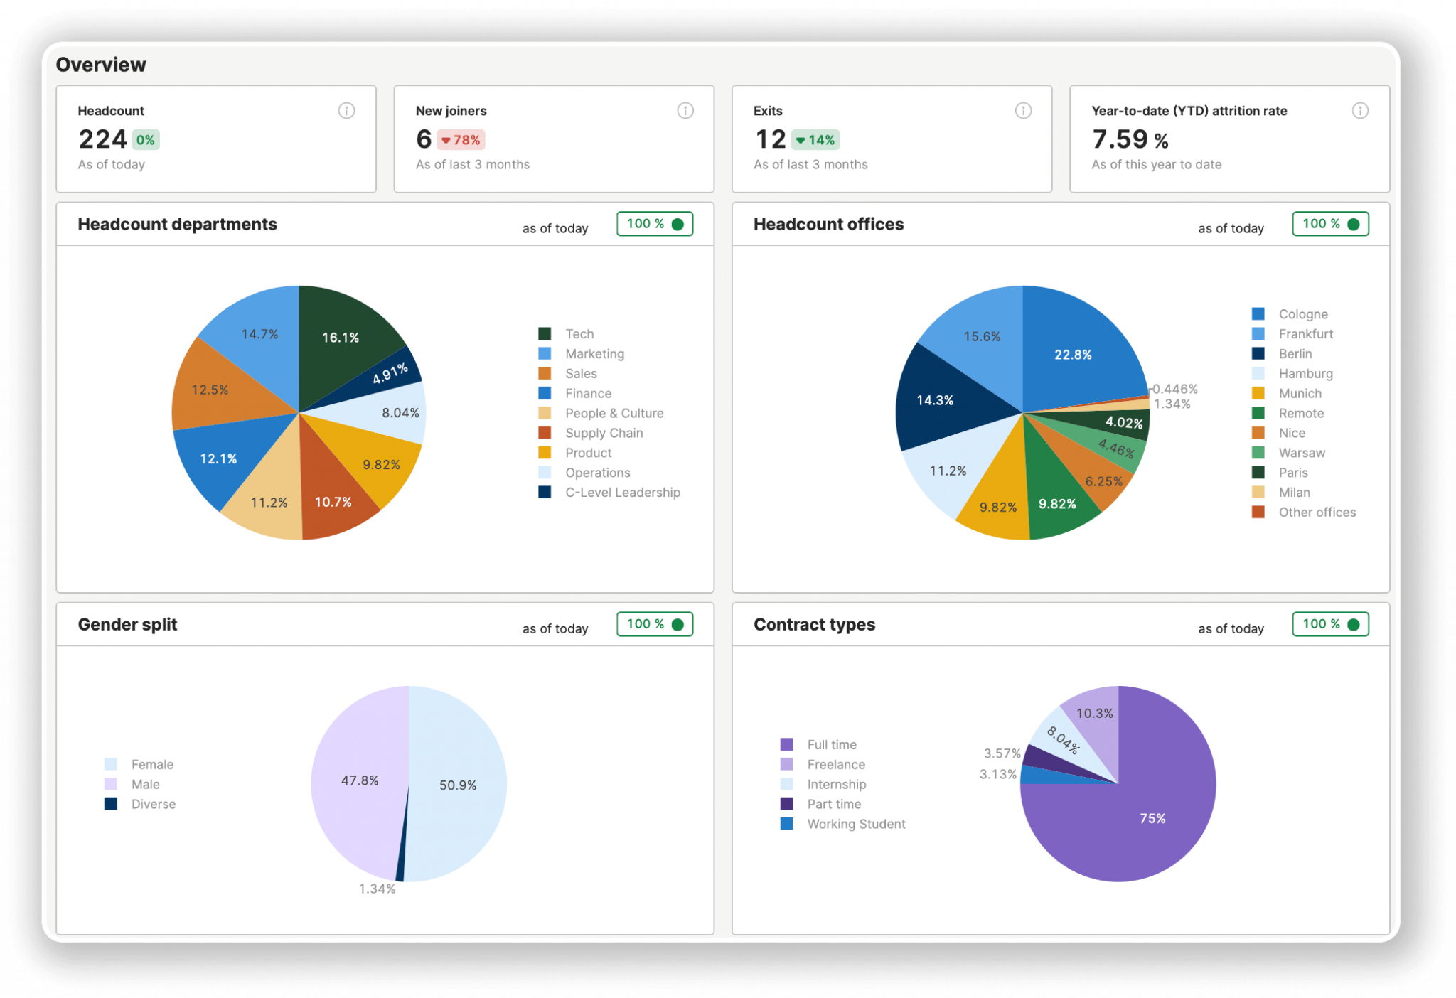The image size is (1456, 998).
Task: Click the 4.02% Paris pie slice
Action: (x=1123, y=422)
